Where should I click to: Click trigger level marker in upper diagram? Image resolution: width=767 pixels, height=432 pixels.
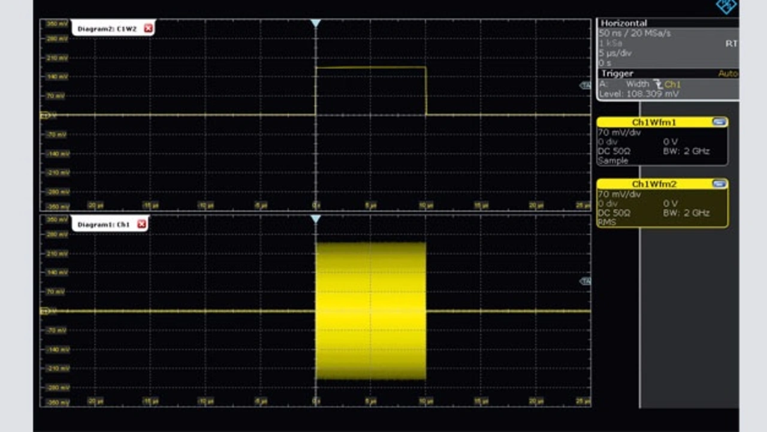coord(585,86)
